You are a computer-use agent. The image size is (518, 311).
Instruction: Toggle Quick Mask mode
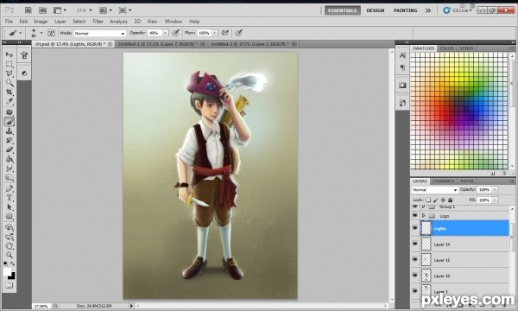pos(9,286)
